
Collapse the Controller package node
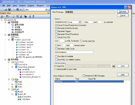click(x=9, y=62)
